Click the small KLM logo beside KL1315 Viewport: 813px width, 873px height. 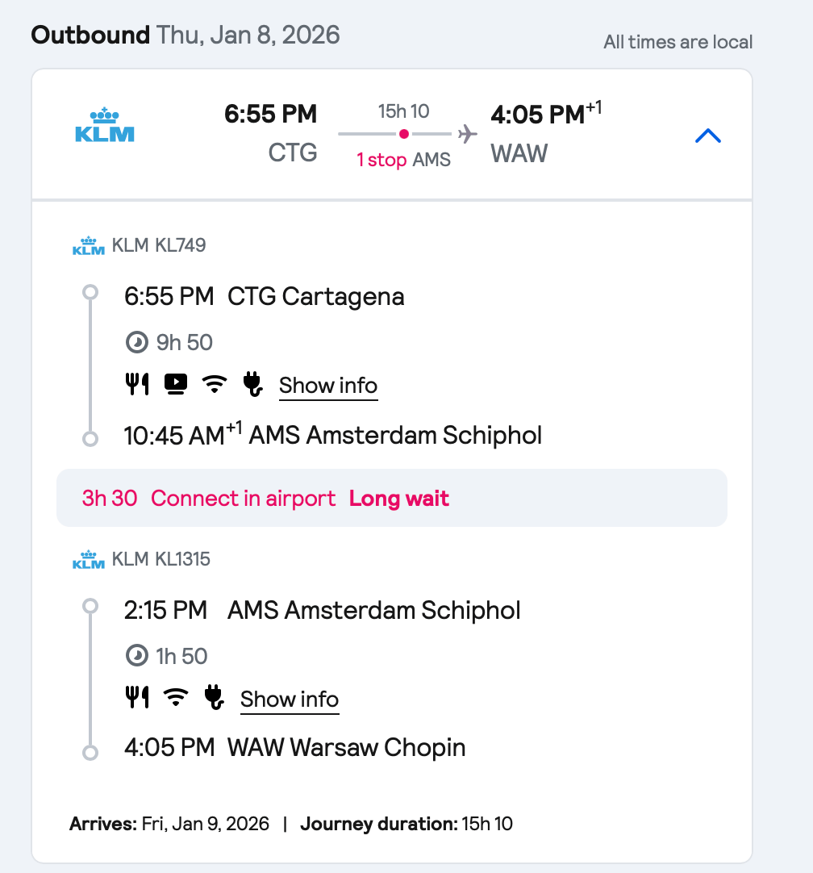[89, 559]
